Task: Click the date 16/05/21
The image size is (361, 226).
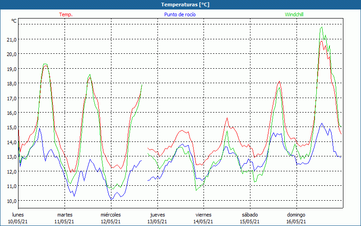Action: pyautogui.click(x=296, y=222)
